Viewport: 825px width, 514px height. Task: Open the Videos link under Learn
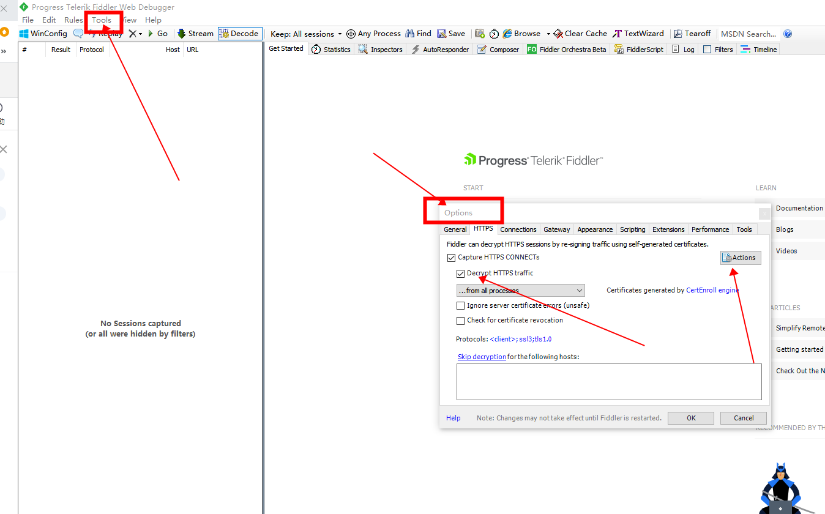pos(786,251)
